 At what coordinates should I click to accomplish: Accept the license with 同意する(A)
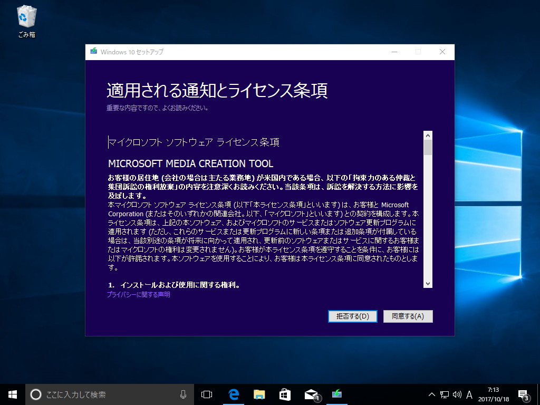coord(409,316)
